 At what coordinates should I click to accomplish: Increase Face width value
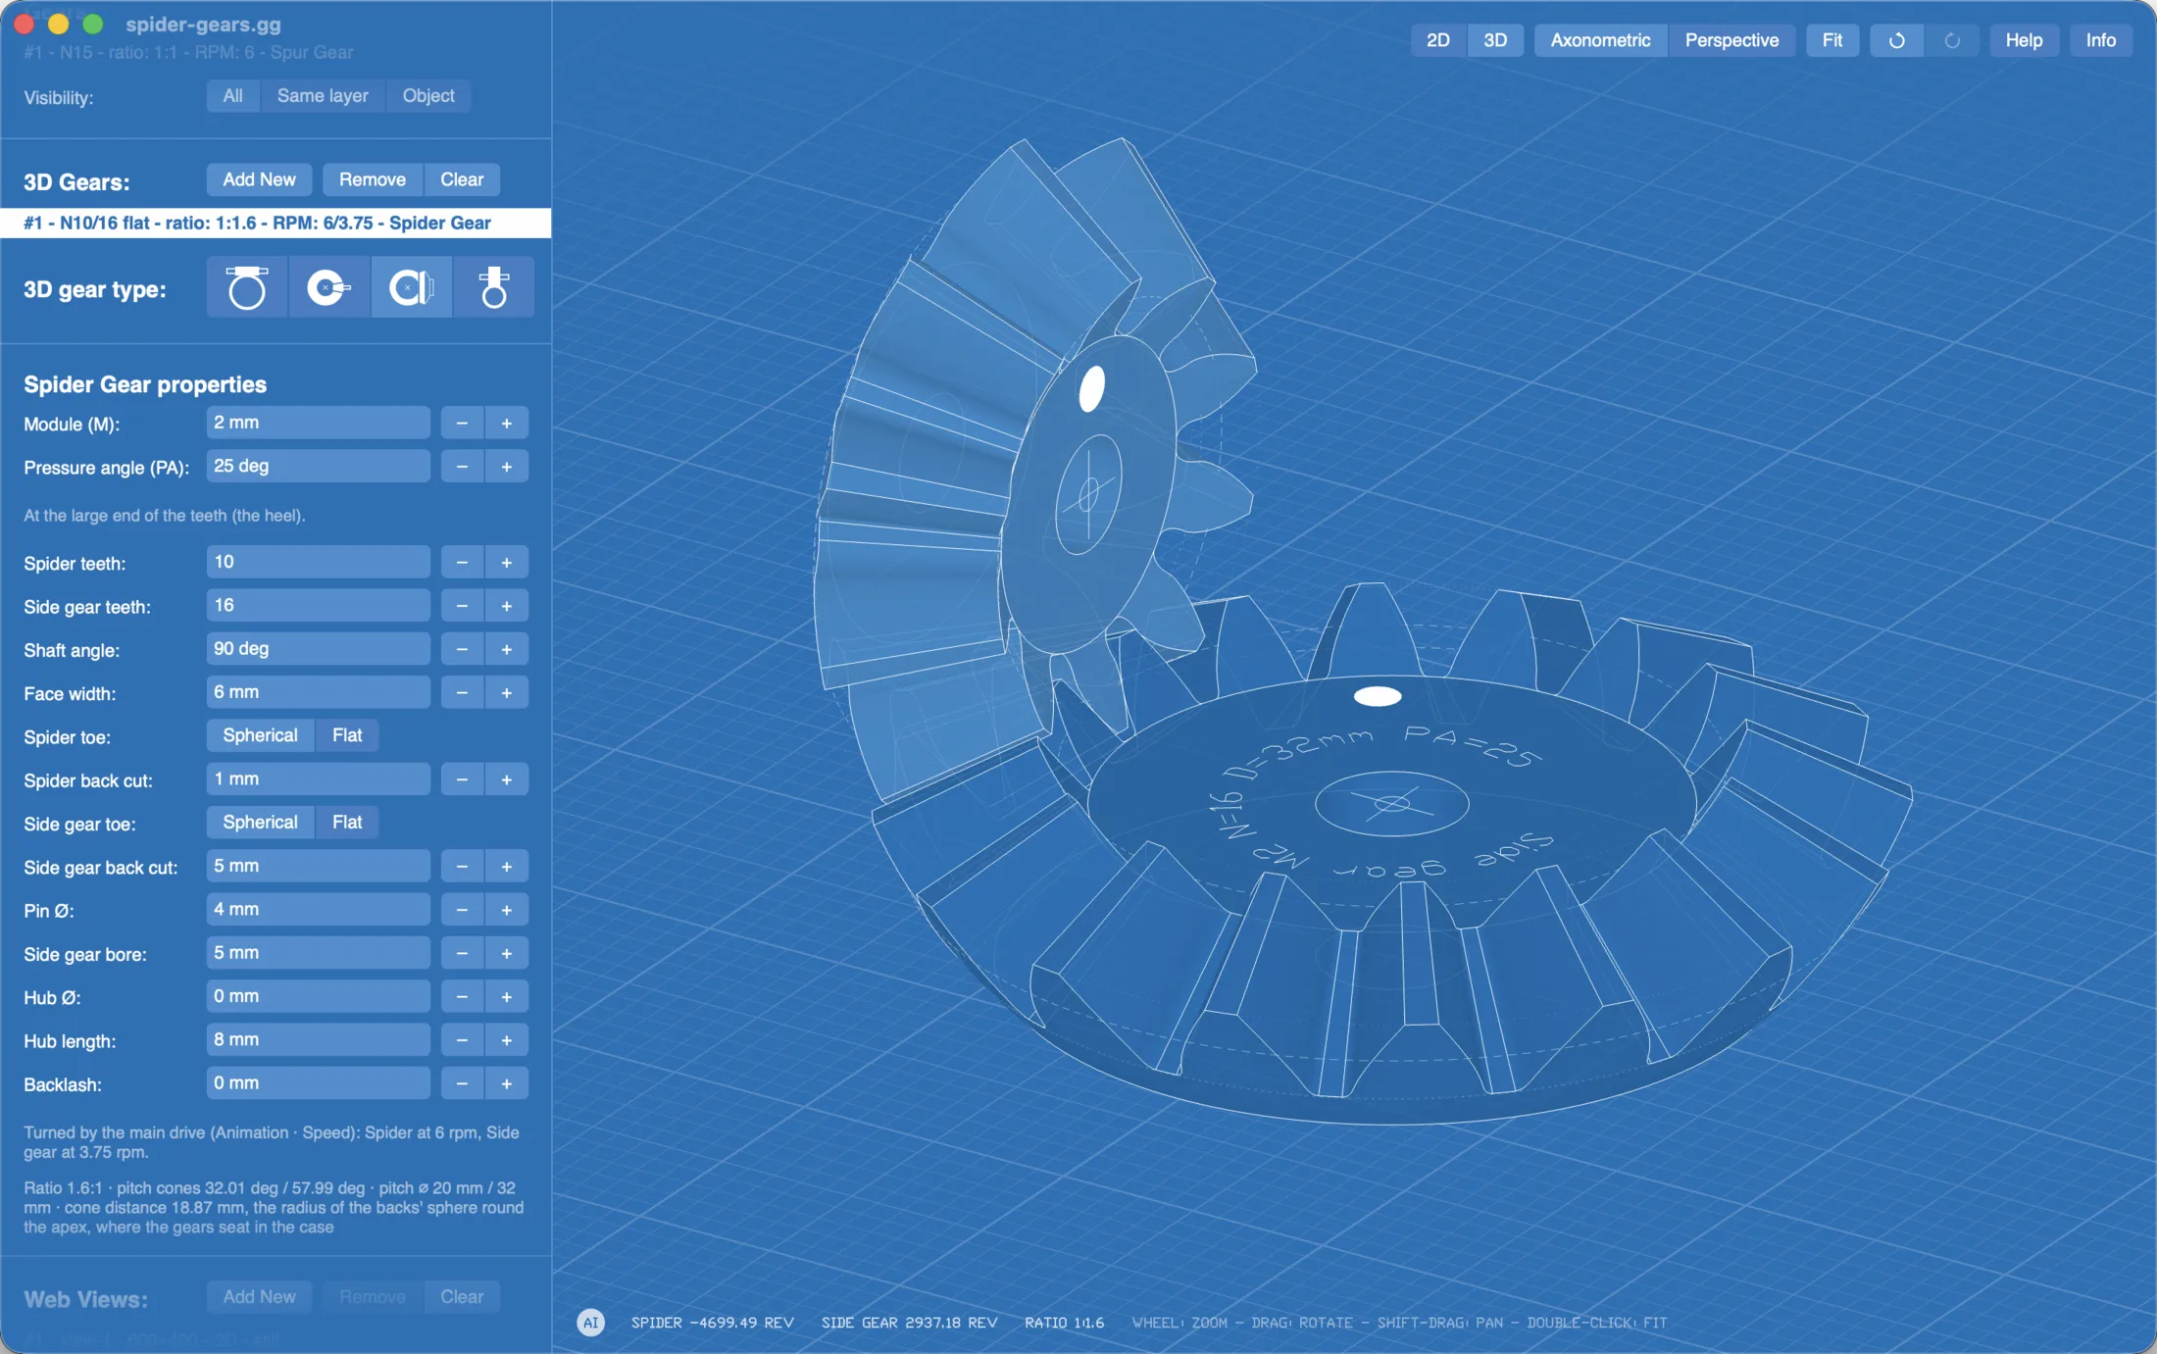click(507, 693)
